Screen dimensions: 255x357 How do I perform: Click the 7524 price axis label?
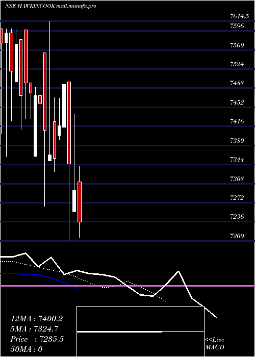point(237,64)
